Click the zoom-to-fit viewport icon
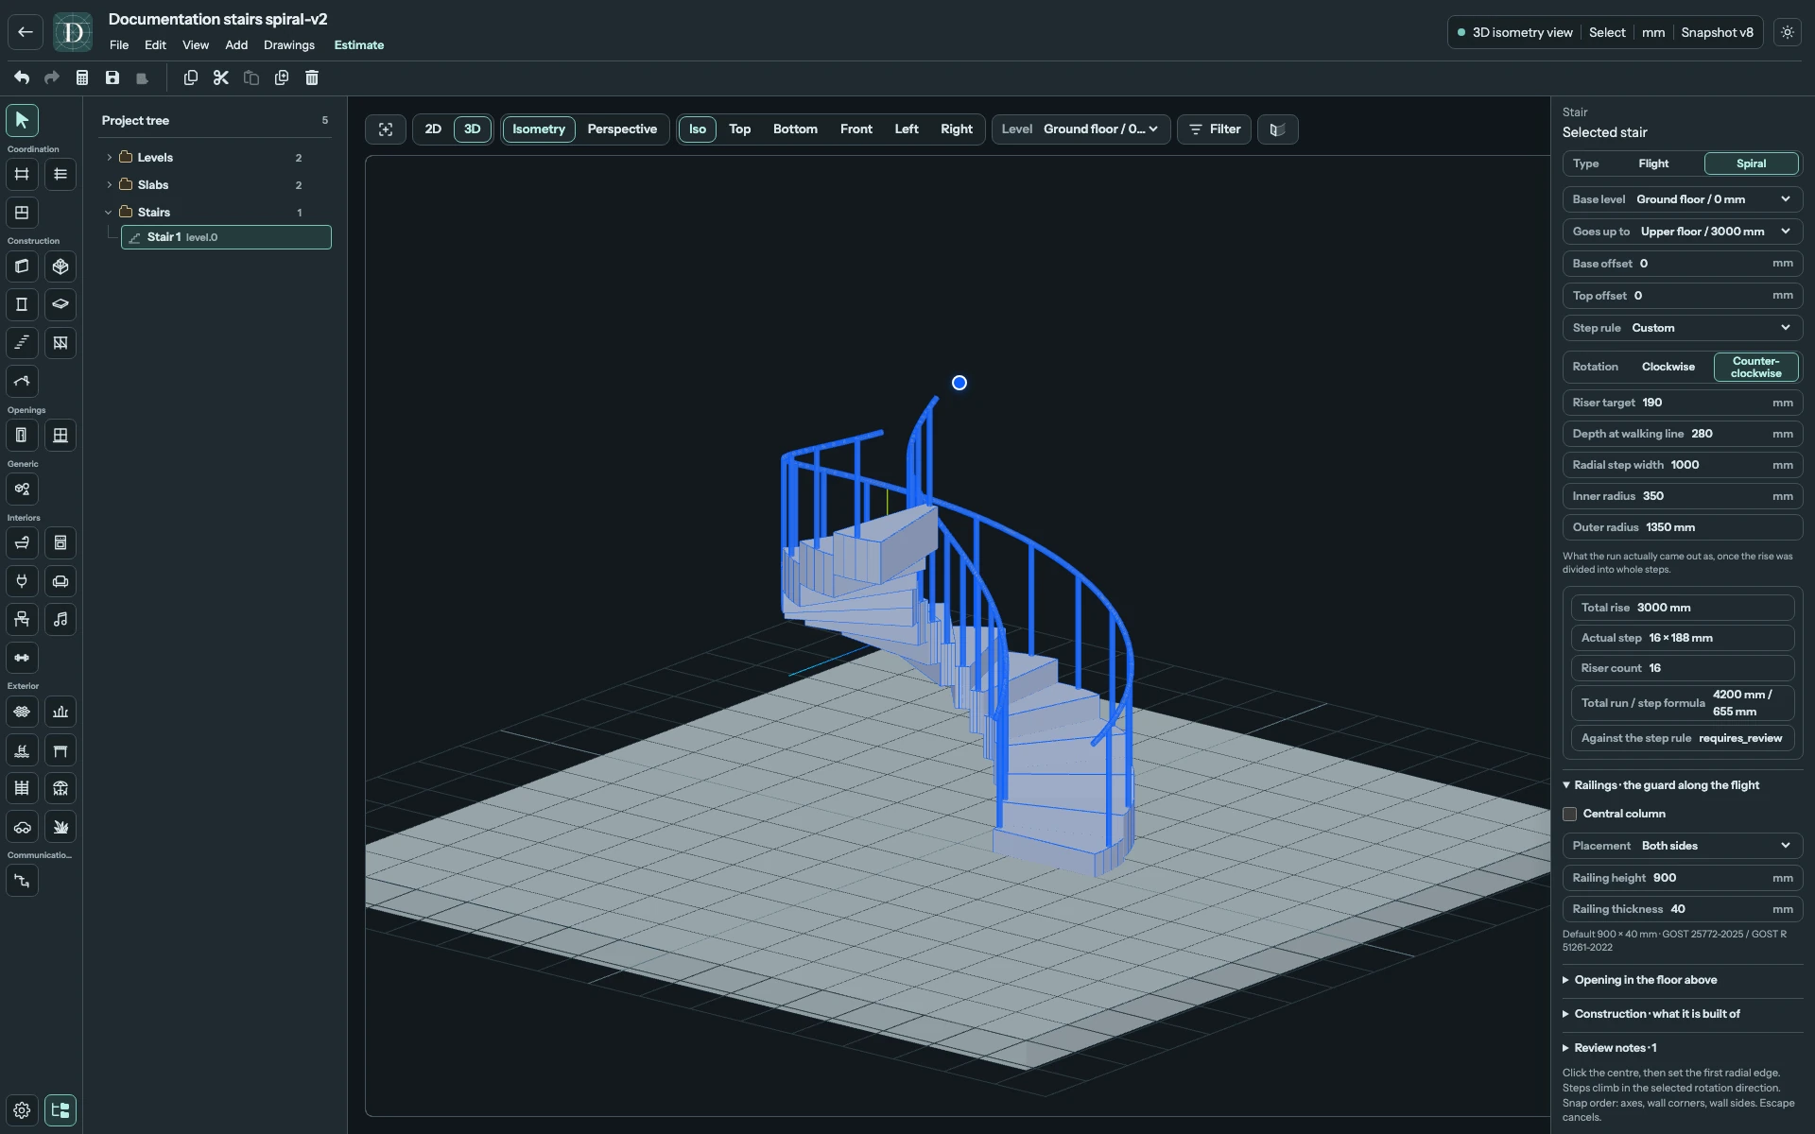 coord(386,129)
